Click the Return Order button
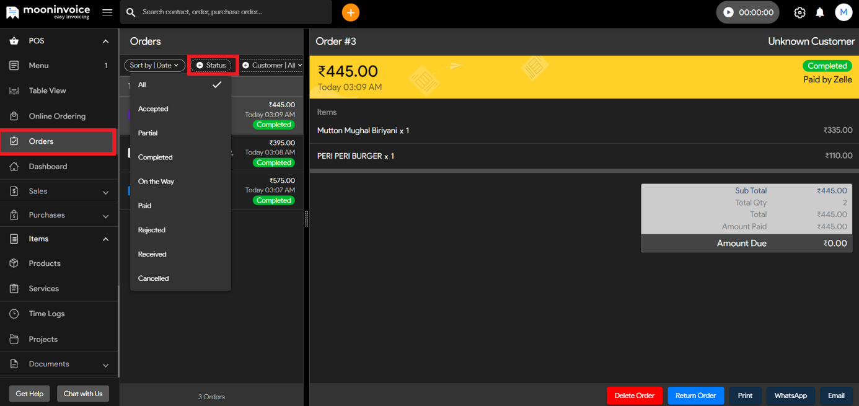The width and height of the screenshot is (859, 406). (695, 395)
